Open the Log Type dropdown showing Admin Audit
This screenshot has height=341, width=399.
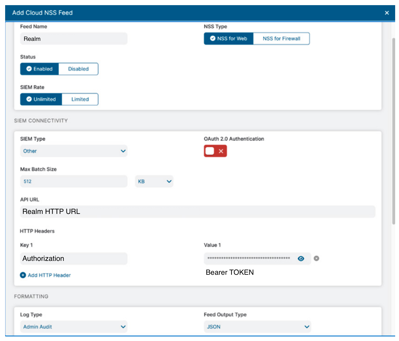[x=74, y=327]
